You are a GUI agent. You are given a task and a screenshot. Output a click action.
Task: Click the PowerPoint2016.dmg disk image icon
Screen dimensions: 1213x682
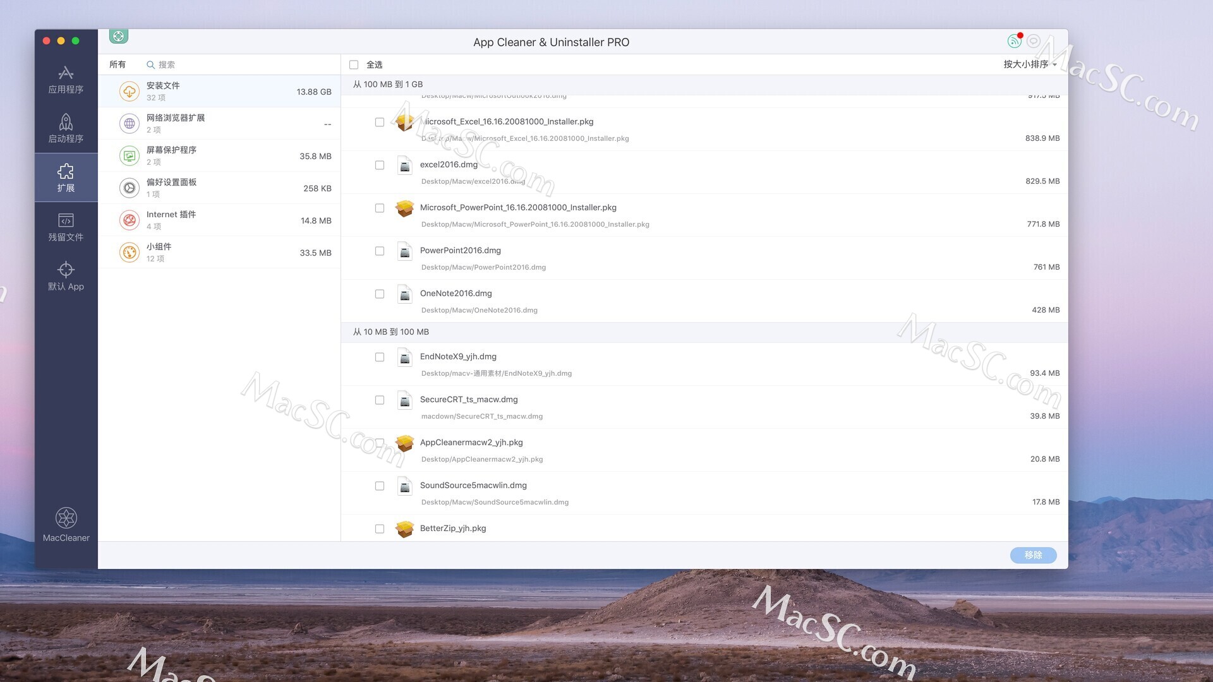(405, 251)
